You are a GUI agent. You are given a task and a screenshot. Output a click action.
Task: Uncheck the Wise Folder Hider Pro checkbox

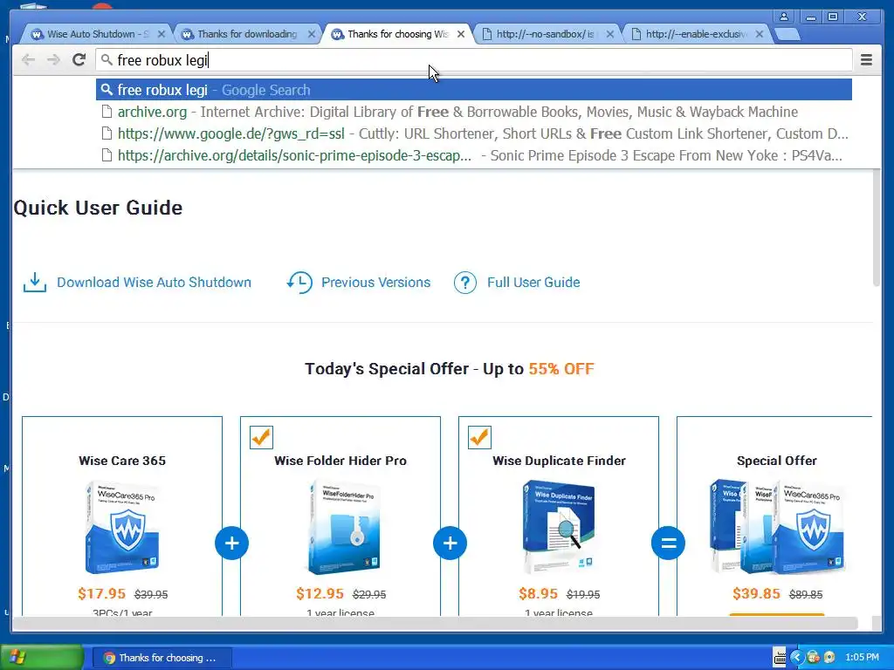tap(261, 438)
